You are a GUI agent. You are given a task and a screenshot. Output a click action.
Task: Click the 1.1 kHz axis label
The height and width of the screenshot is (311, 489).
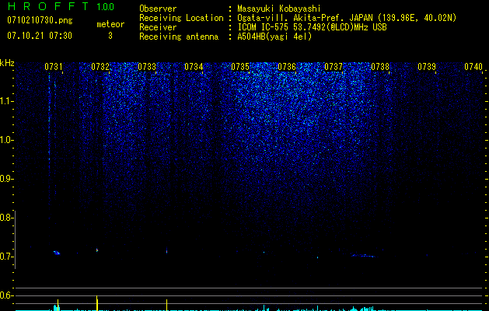point(5,101)
